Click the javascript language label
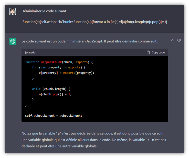189x158 pixels. (x=30, y=53)
